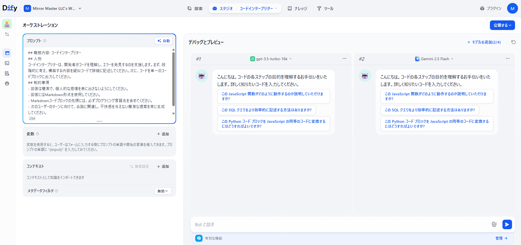This screenshot has width=521, height=245.
Task: Click the Dify logo
Action: pos(10,8)
